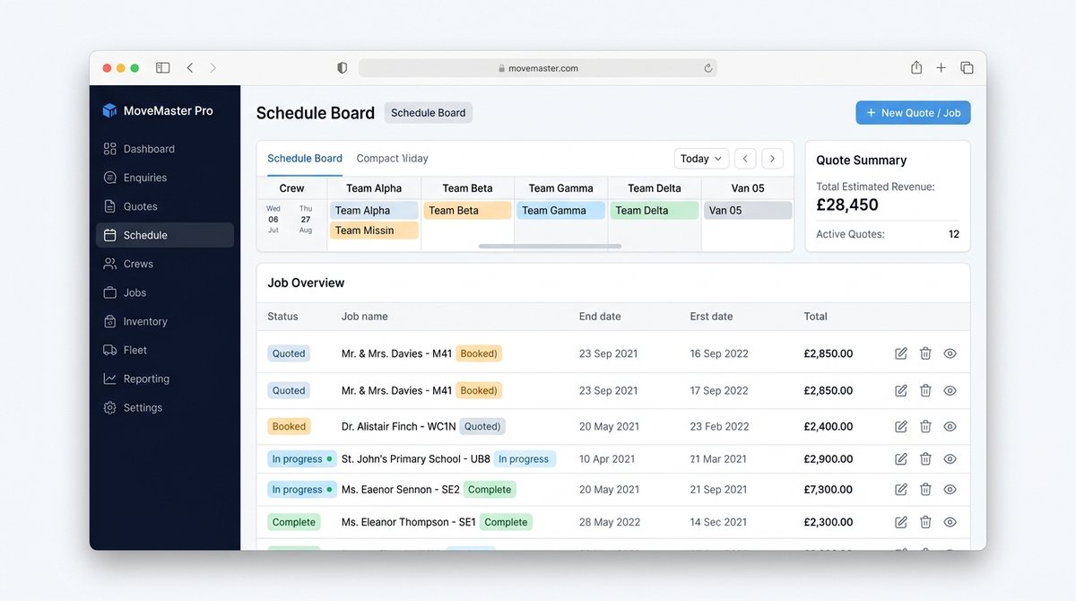Delete the Dr. Alistair Finch job

click(925, 426)
